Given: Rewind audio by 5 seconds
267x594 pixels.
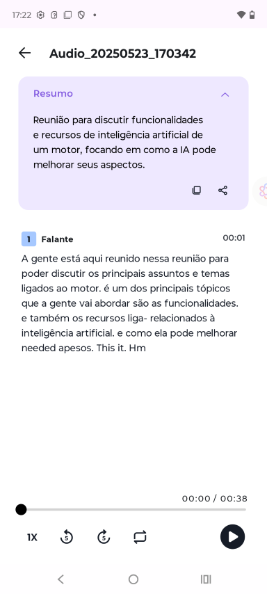Looking at the screenshot, I should coord(67,537).
